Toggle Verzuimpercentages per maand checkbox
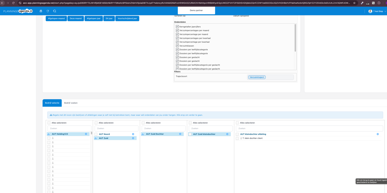Image resolution: width=387 pixels, height=193 pixels. pyautogui.click(x=177, y=31)
